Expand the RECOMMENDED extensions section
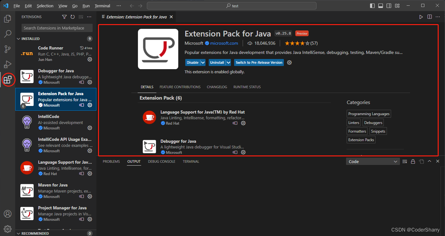The height and width of the screenshot is (236, 445). (56, 233)
